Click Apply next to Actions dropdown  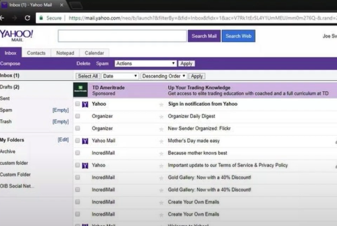(x=187, y=64)
